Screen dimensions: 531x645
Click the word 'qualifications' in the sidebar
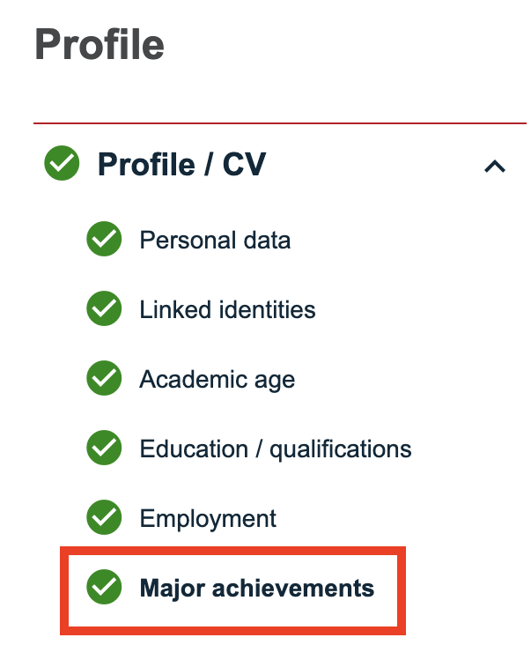(x=340, y=449)
